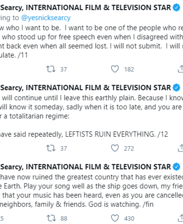The width and height of the screenshot is (183, 224).
Task: Like the final tweet with 430 likes
Action: tap(115, 218)
